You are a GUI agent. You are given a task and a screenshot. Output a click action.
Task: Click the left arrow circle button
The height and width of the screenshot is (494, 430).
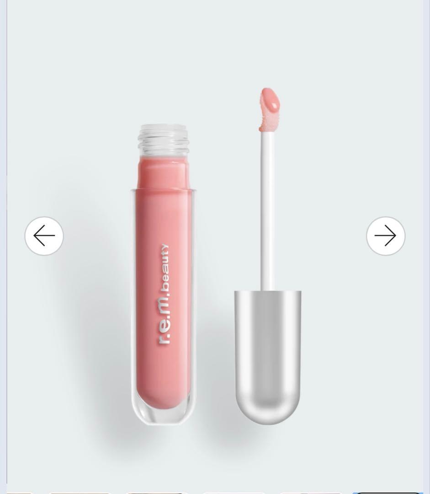pos(44,236)
